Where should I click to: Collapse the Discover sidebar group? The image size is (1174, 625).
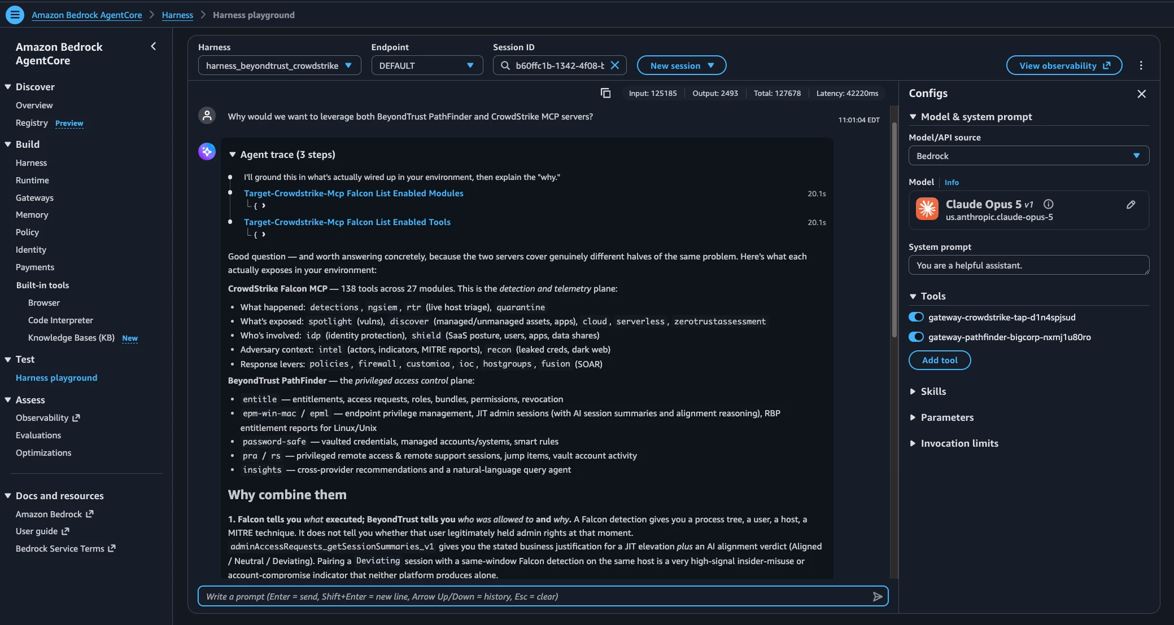(8, 87)
